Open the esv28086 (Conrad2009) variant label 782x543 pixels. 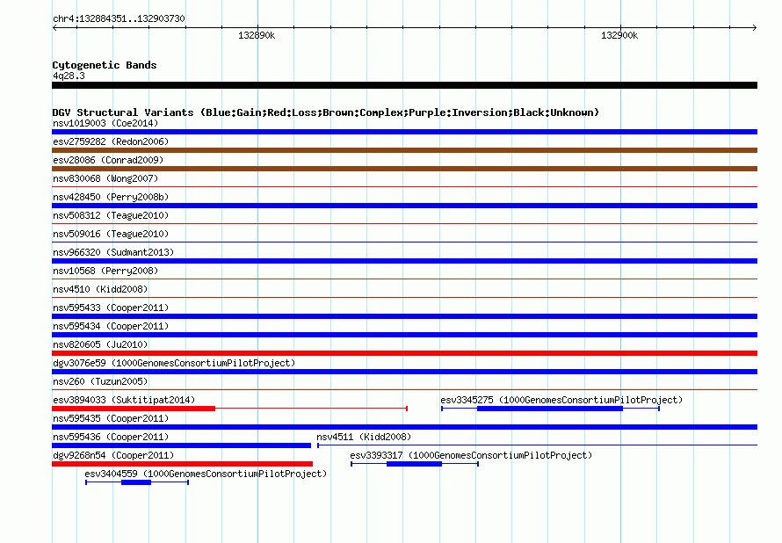(108, 160)
